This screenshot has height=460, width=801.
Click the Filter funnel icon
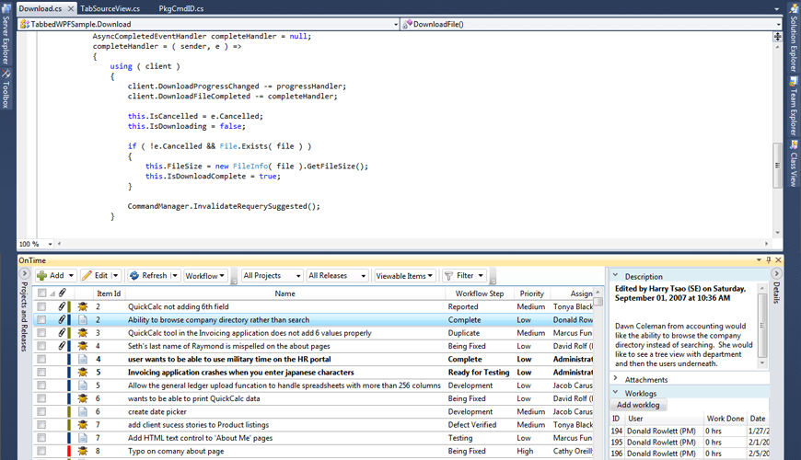449,275
